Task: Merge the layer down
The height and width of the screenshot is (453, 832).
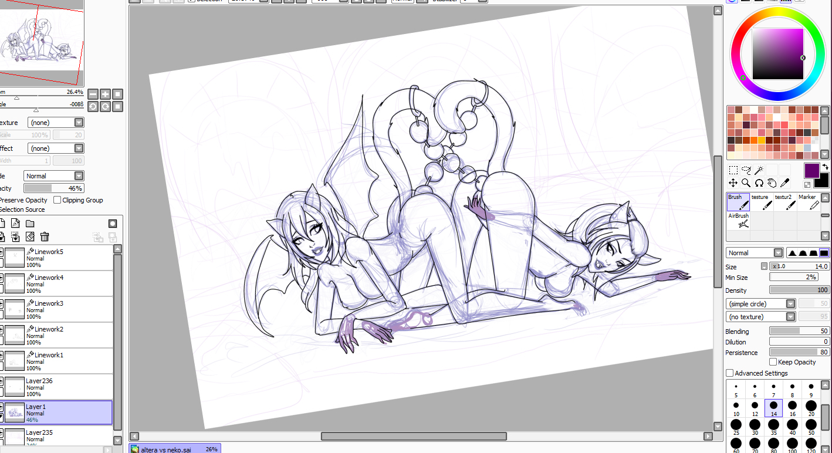Action: tap(15, 237)
